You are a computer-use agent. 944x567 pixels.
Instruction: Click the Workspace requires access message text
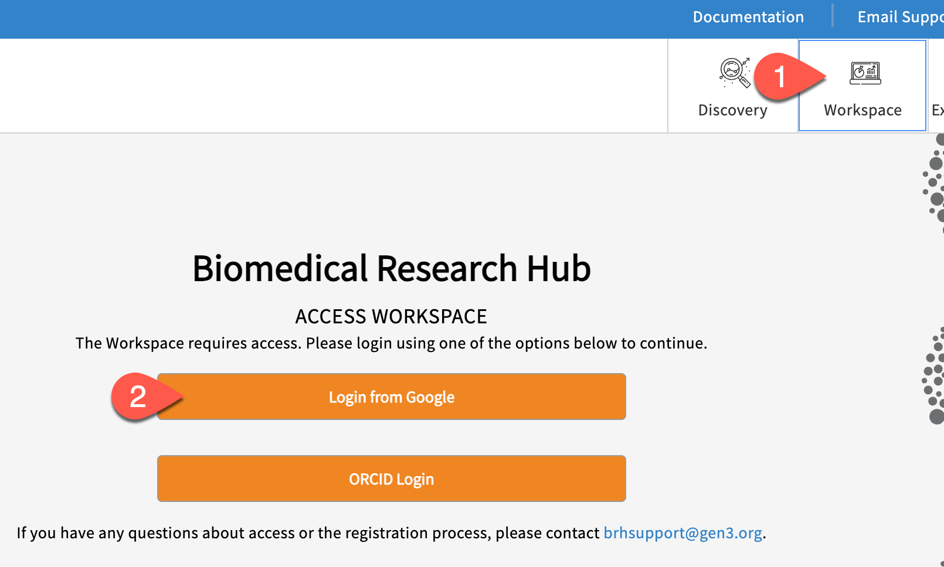(x=391, y=343)
